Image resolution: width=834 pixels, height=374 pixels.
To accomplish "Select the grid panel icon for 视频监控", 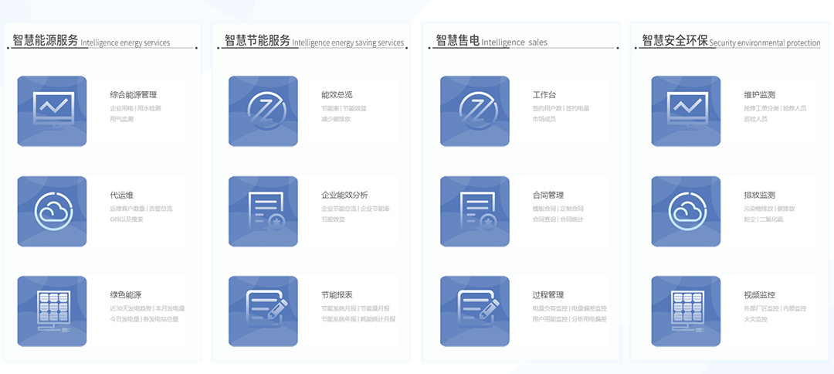I will [x=686, y=311].
